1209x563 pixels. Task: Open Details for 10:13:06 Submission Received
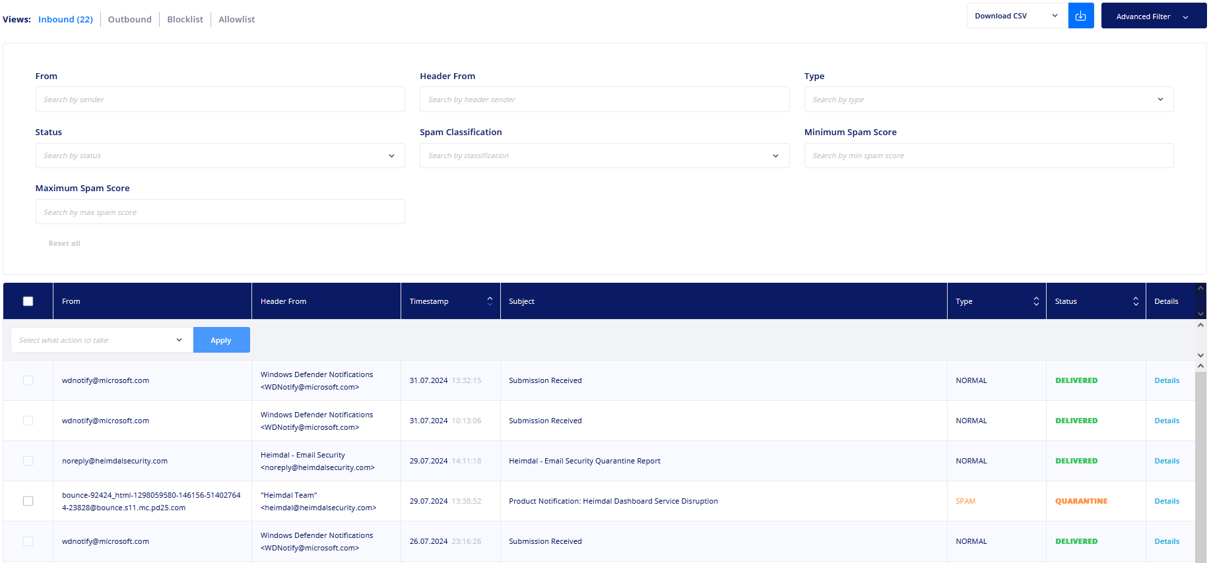pos(1167,421)
